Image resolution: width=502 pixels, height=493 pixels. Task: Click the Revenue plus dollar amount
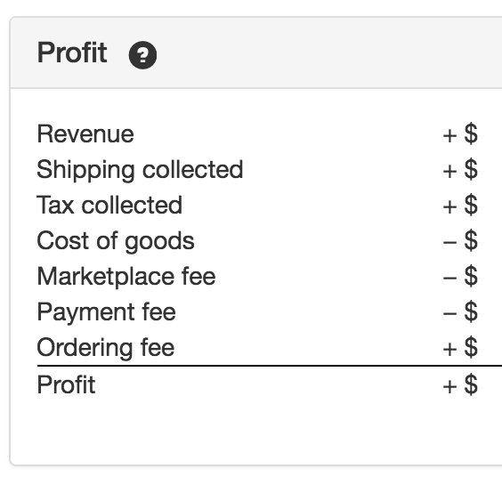click(460, 133)
